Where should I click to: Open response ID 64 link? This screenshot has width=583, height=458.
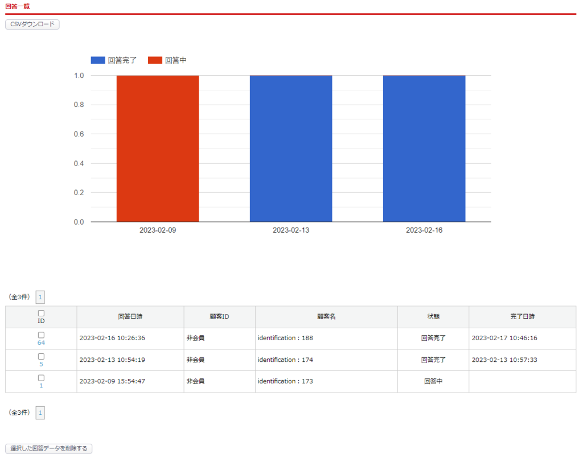41,343
